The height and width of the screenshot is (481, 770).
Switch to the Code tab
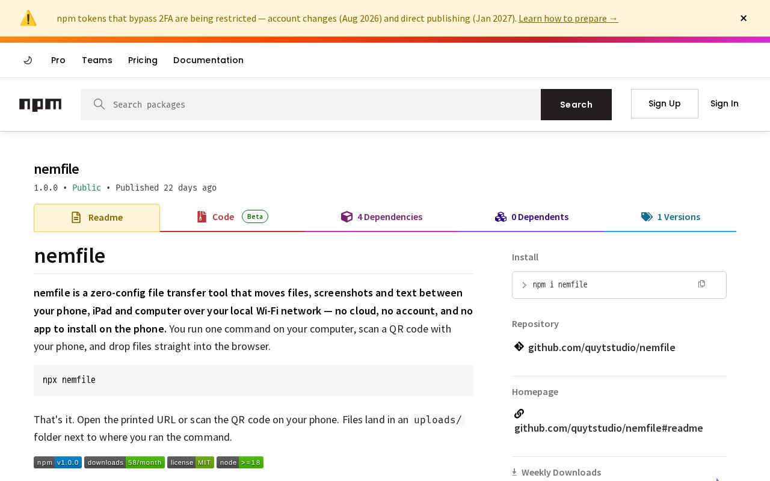tap(232, 217)
